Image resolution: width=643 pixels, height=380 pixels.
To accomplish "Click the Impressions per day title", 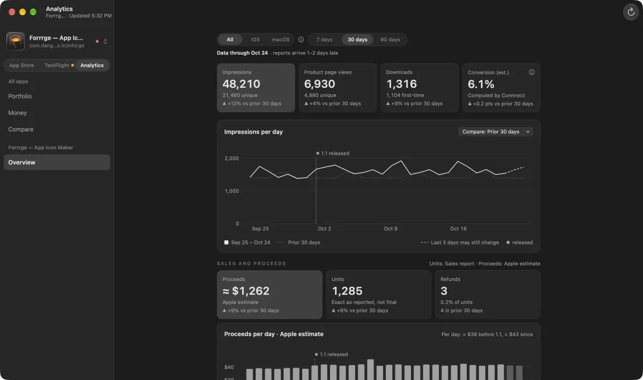I will pyautogui.click(x=253, y=132).
